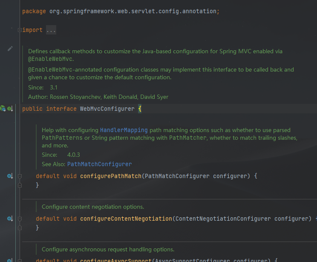The image size is (317, 262).
Task: Follow the PathMatchConfigurer See Also link
Action: point(99,164)
